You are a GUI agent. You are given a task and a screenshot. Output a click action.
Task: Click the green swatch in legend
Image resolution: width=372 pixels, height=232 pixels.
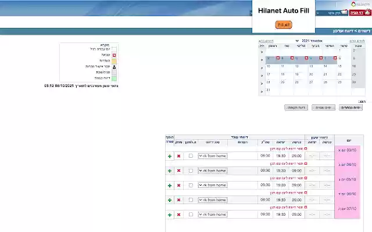114,78
